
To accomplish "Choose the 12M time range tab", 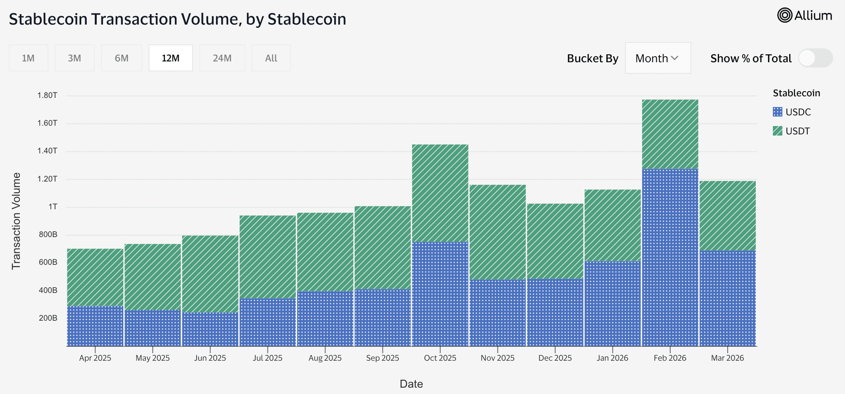I will click(x=170, y=58).
